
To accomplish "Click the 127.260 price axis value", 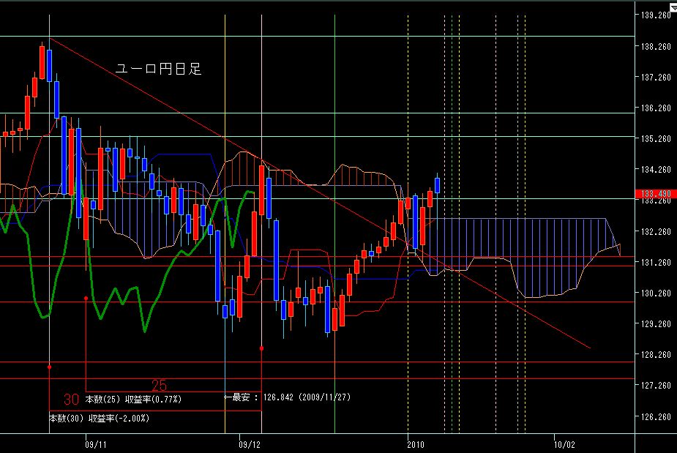I will (x=656, y=386).
